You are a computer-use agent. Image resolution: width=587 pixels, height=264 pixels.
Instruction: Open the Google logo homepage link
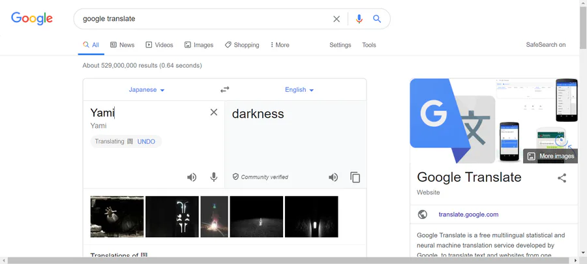(32, 18)
